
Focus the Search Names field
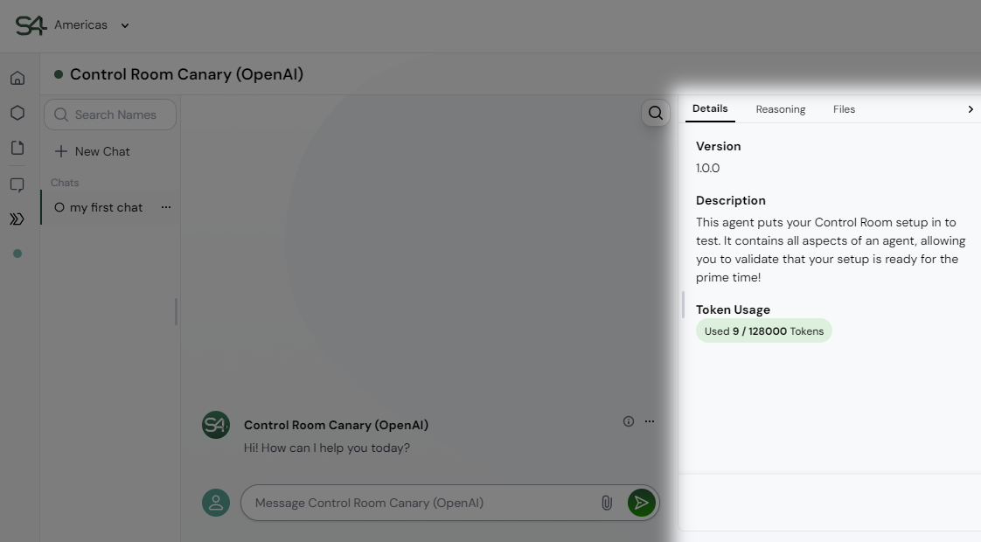(110, 115)
